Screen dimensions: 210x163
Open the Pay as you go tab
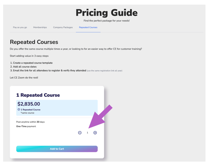tap(20, 28)
